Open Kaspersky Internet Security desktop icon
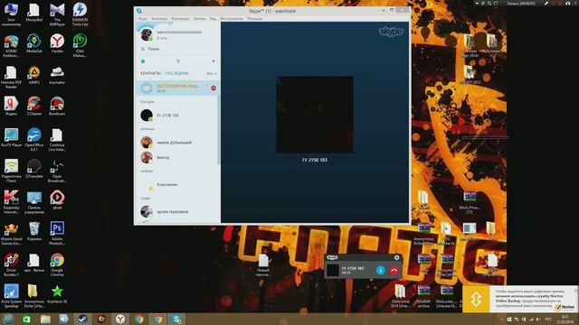The image size is (579, 325). click(11, 202)
